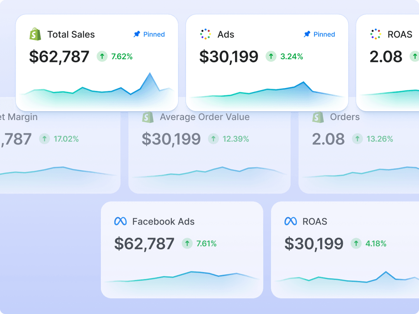The height and width of the screenshot is (314, 419).
Task: Click the Meta logo on the bottom ROAS card
Action: tap(291, 221)
